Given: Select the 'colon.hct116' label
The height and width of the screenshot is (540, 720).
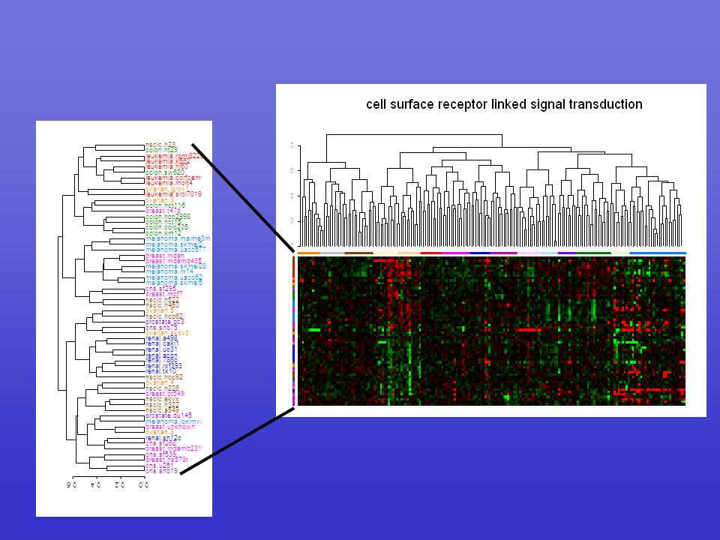Looking at the screenshot, I should (165, 205).
